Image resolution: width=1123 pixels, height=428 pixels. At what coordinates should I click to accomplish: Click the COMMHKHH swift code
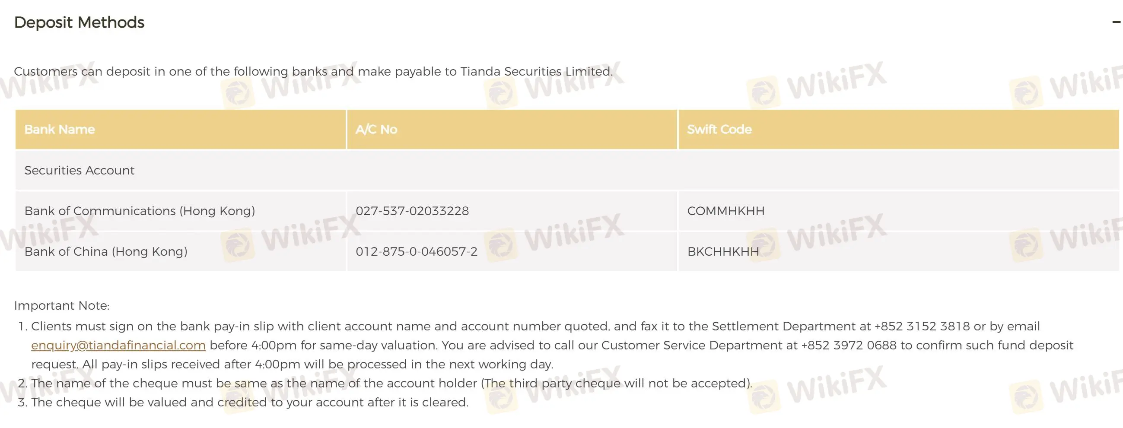[x=725, y=211]
